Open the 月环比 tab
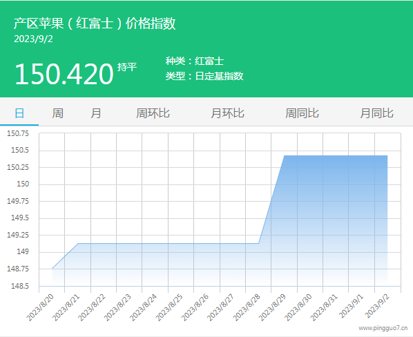413x337 pixels. [228, 113]
